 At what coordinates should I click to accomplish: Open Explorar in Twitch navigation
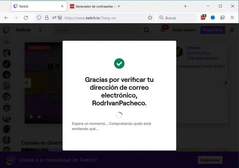[x=23, y=30]
